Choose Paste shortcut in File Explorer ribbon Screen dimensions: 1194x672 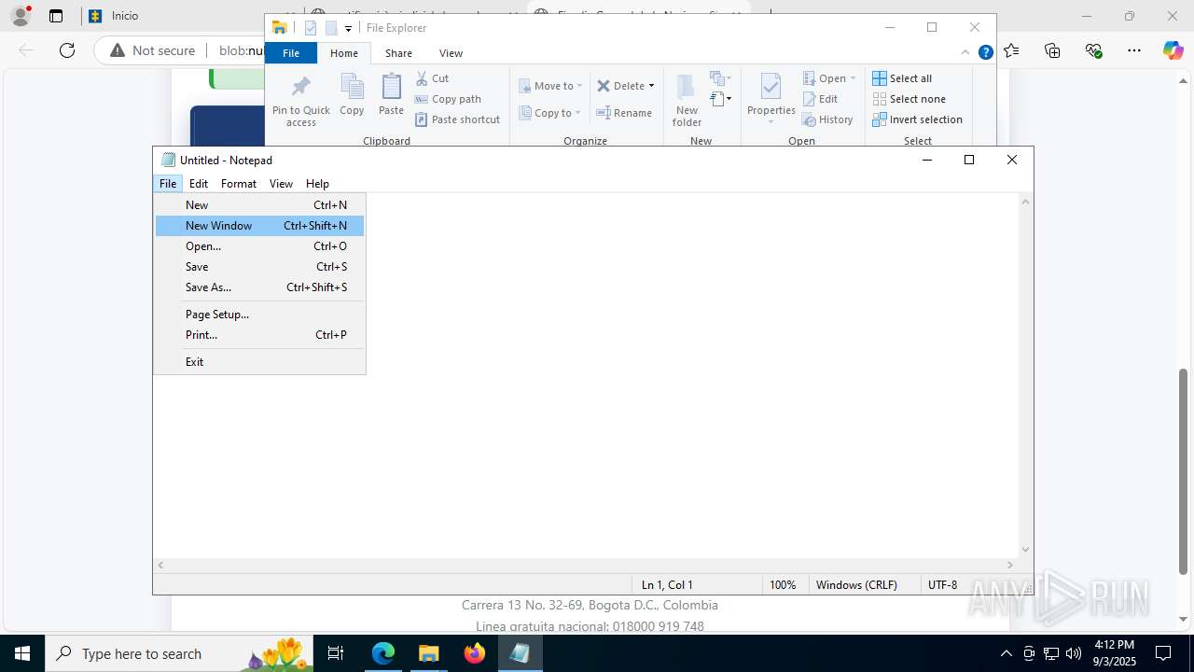click(457, 119)
